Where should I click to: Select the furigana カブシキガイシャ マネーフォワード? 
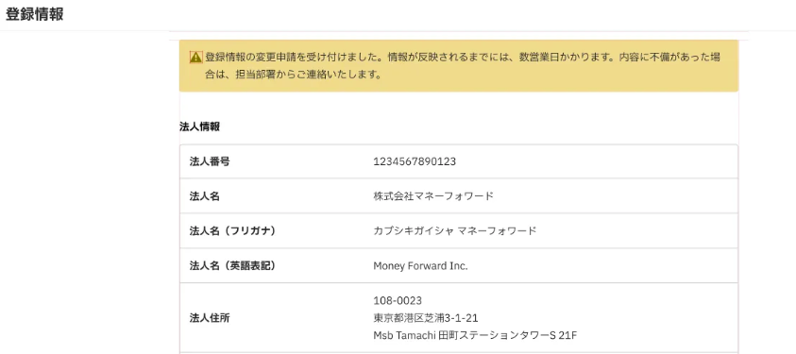click(x=454, y=230)
